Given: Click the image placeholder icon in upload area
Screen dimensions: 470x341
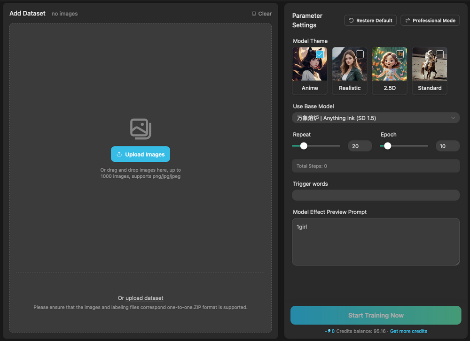Looking at the screenshot, I should click(x=141, y=129).
